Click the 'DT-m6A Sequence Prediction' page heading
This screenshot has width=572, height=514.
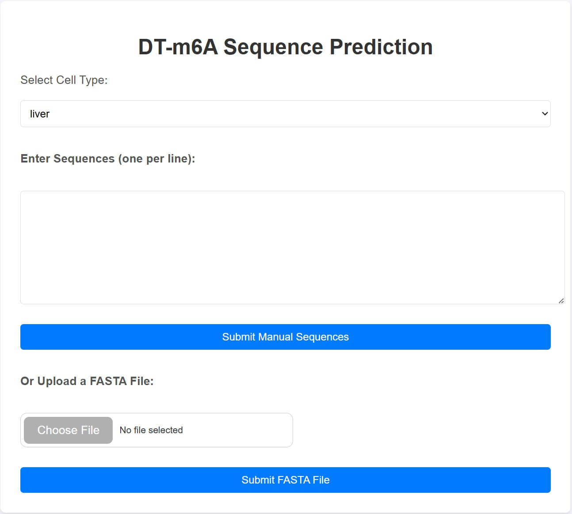pos(285,47)
